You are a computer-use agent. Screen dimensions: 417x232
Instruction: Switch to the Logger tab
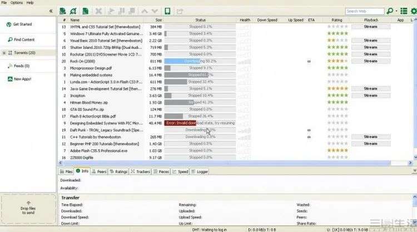tap(200, 172)
